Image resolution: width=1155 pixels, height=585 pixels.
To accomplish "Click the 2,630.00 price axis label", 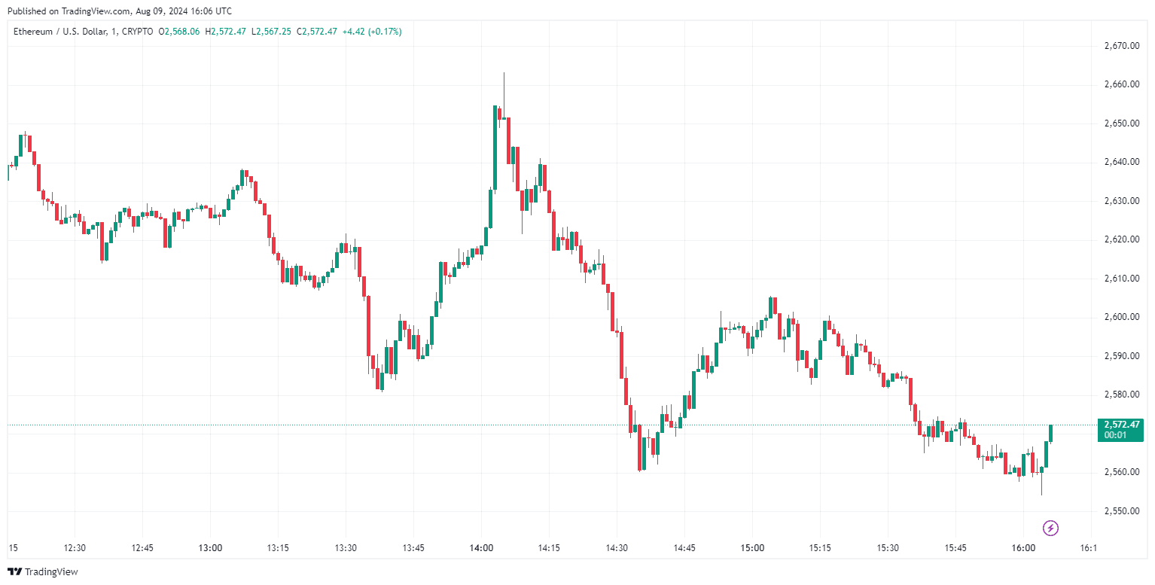I will [x=1120, y=201].
